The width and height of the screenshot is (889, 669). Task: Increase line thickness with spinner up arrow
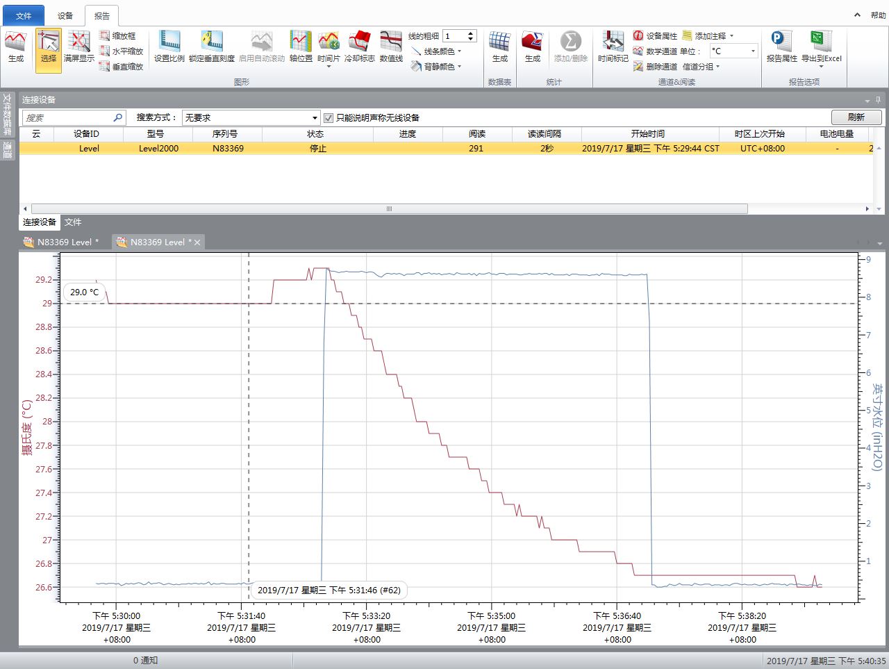(471, 33)
